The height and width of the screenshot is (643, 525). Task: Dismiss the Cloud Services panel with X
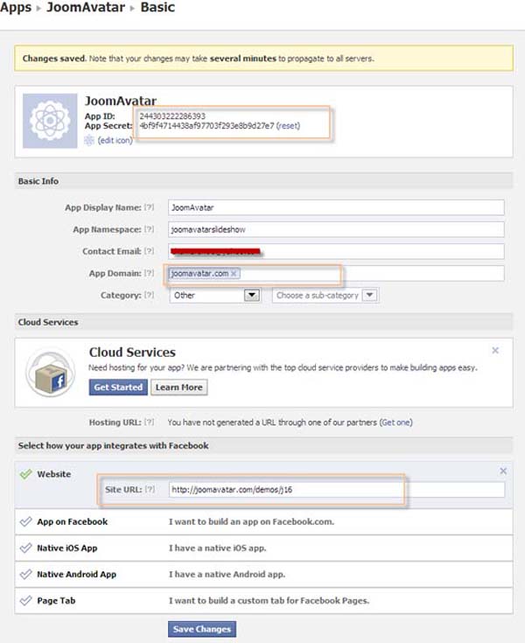click(495, 350)
